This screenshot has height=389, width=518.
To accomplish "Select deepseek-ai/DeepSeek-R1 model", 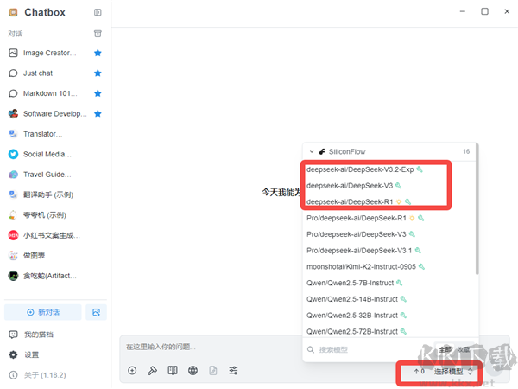I will [390, 202].
